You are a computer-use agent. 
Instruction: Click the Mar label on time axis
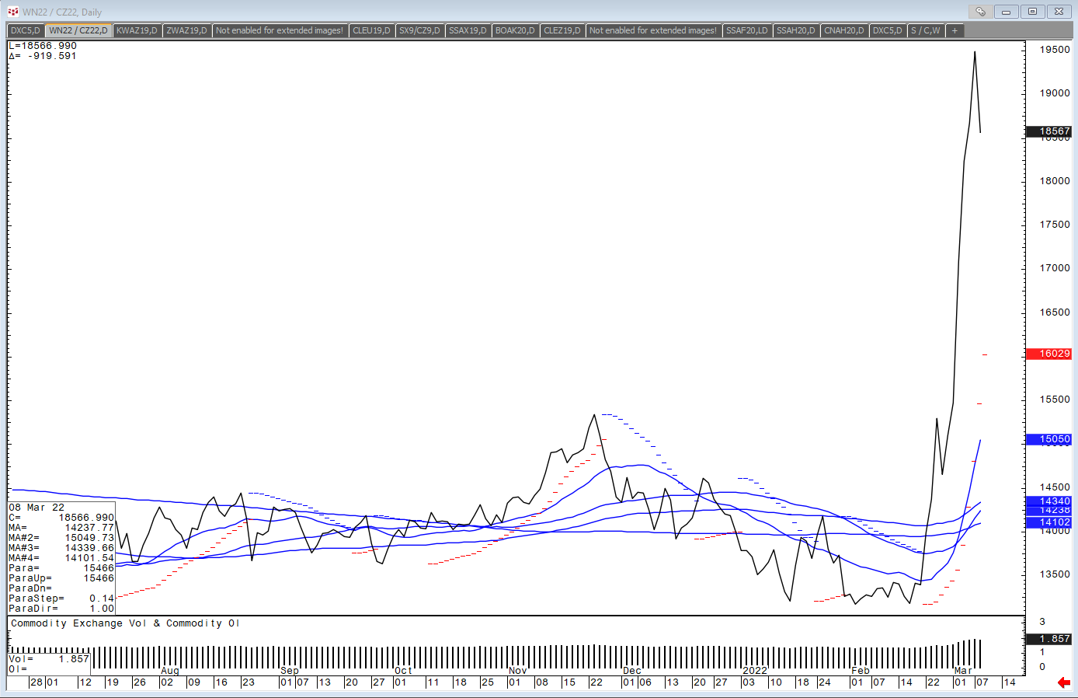point(963,671)
